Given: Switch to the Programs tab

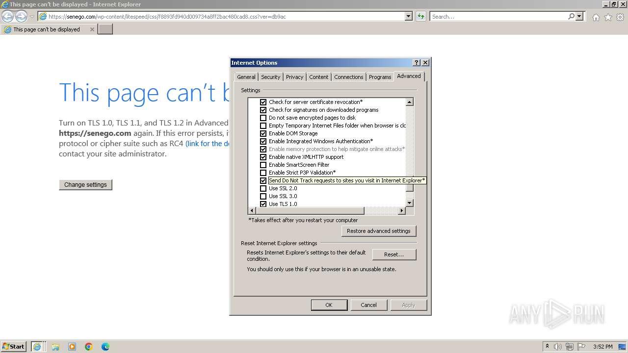Looking at the screenshot, I should pyautogui.click(x=380, y=77).
